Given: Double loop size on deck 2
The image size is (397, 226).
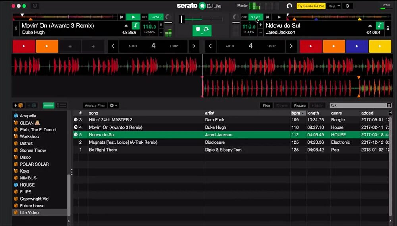Looking at the screenshot, I should [x=291, y=46].
